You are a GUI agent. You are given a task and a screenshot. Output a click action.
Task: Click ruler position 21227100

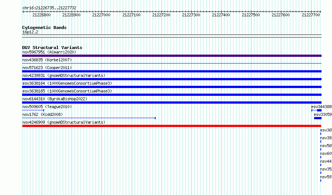[131, 15]
